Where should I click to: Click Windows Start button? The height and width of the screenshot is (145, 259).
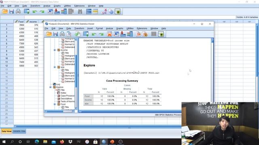tap(4, 141)
